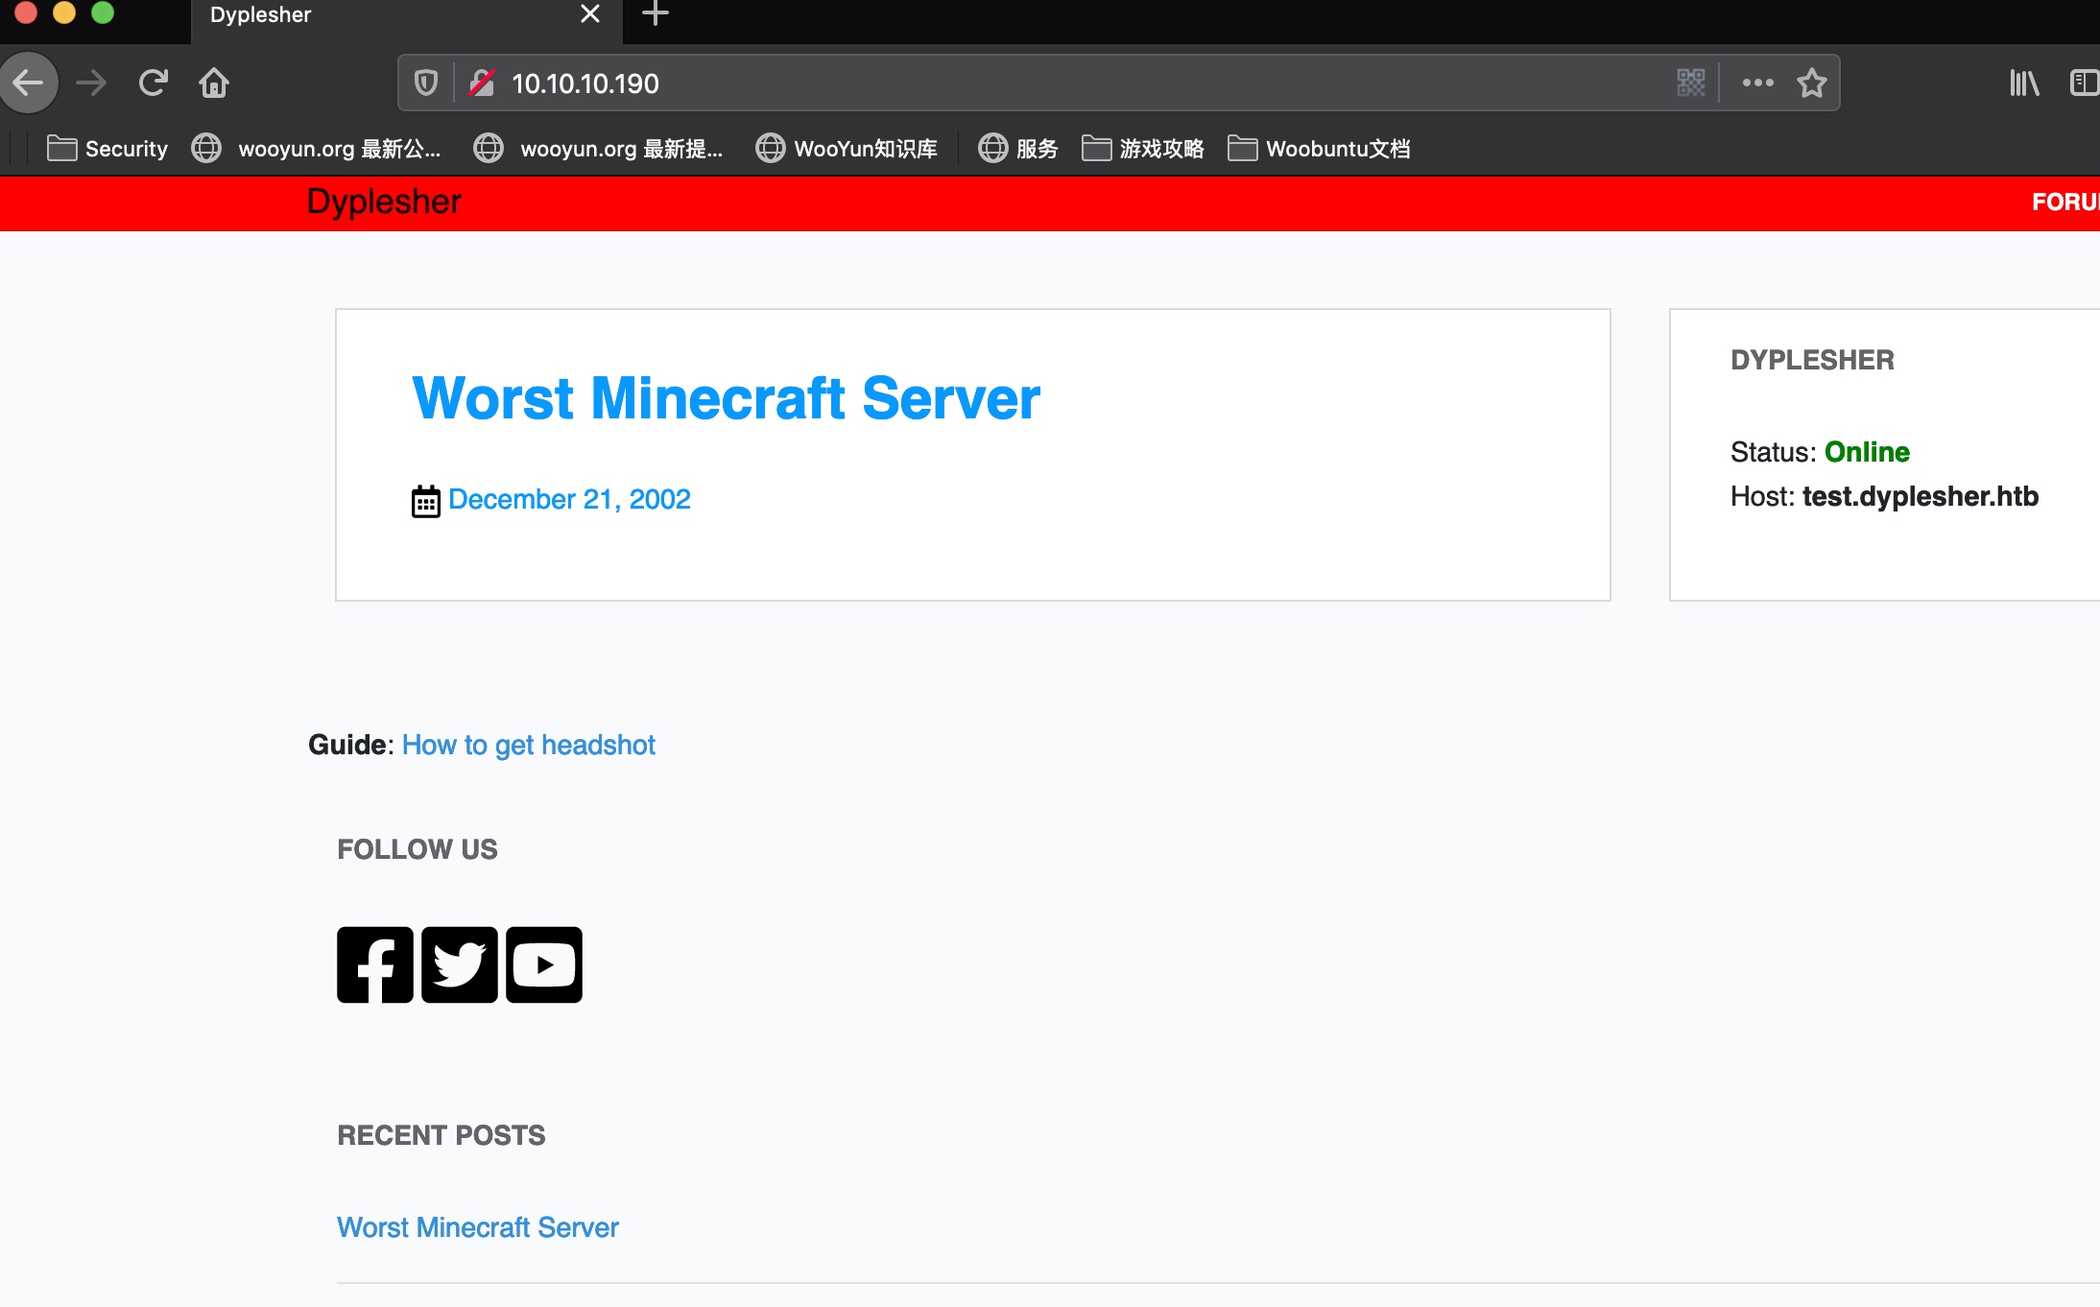This screenshot has width=2100, height=1307.
Task: Open tracking protection shield icon
Action: (426, 83)
